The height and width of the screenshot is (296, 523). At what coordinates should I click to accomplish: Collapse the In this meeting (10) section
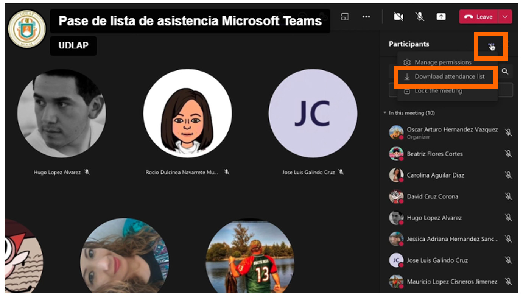(385, 113)
